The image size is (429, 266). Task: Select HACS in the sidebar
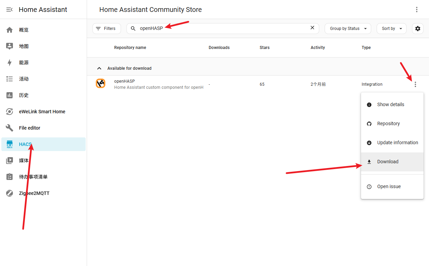[44, 144]
